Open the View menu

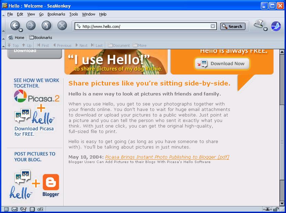coord(31,14)
